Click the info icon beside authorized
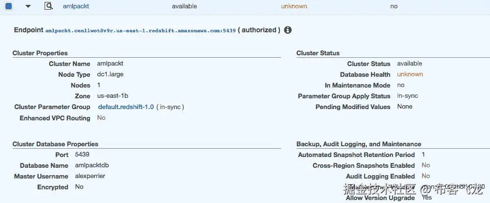Viewport: 490px width, 203px height. (x=288, y=30)
